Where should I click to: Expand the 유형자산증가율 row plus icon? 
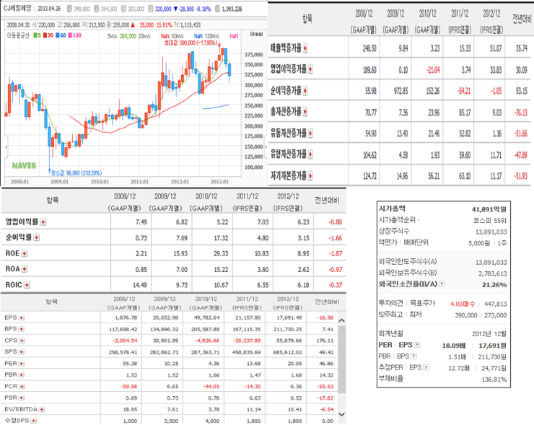[310, 154]
